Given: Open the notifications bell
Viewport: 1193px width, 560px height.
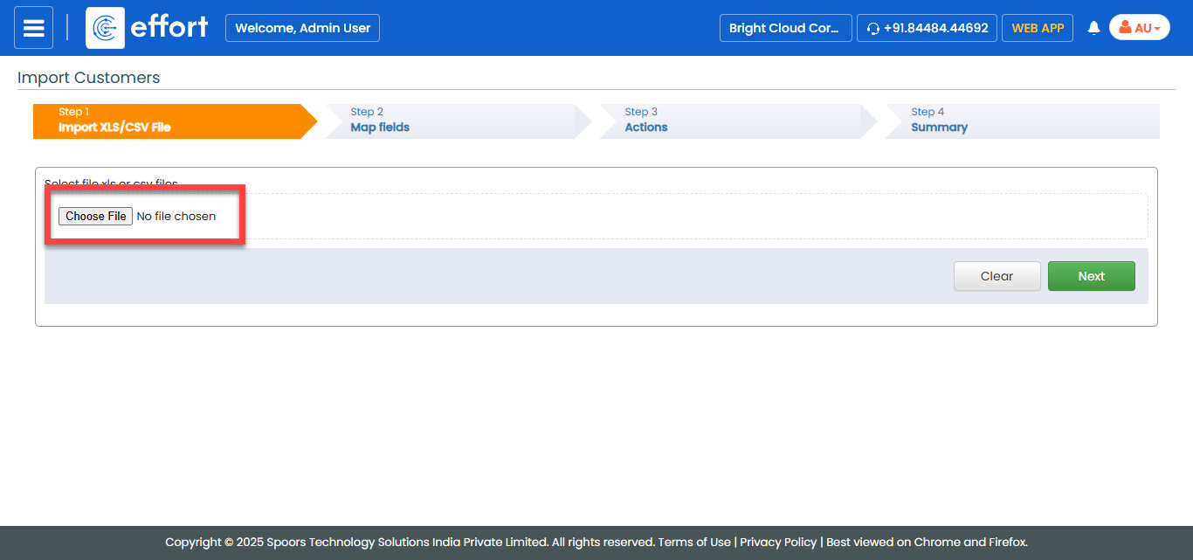Looking at the screenshot, I should tap(1093, 28).
